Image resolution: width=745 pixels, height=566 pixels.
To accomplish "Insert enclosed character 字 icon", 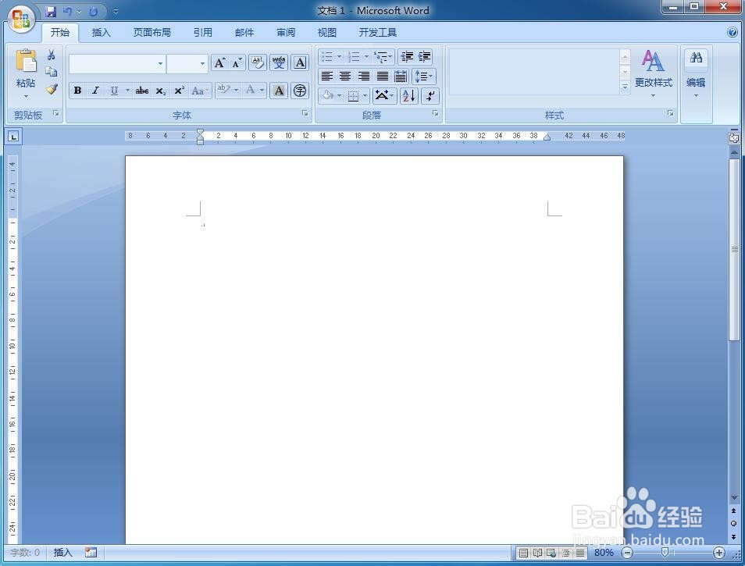I will [300, 91].
